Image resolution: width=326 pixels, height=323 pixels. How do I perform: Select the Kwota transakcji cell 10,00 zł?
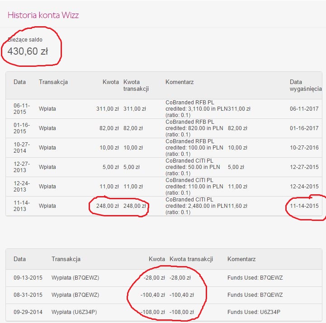(133, 148)
